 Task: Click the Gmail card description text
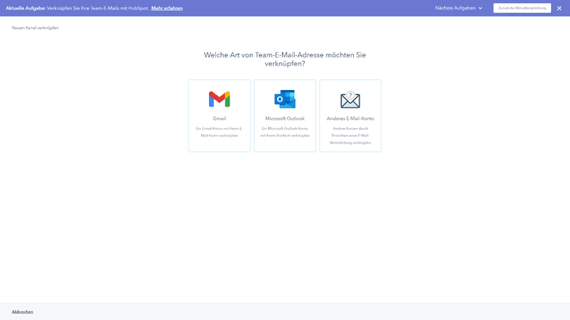pyautogui.click(x=219, y=132)
